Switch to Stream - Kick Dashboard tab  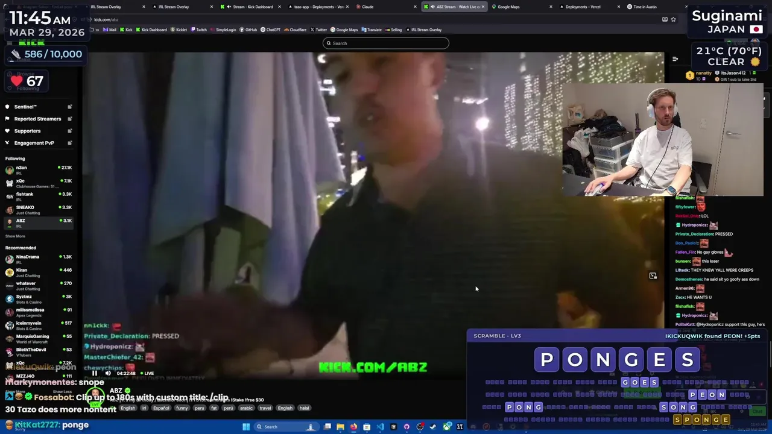click(250, 7)
